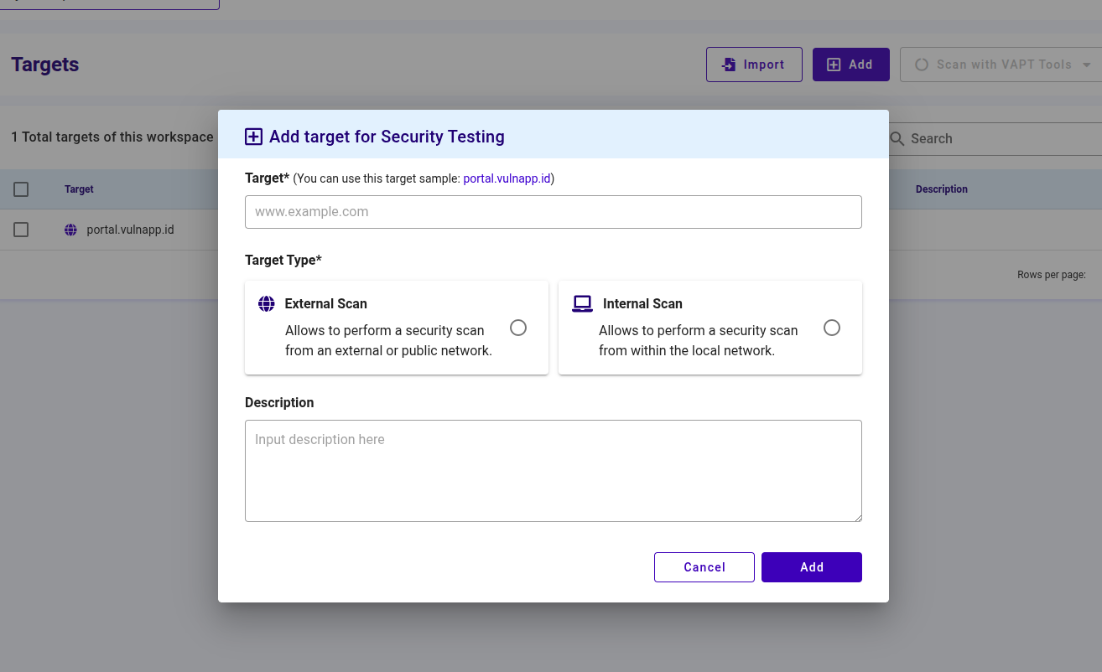Click the portal.vulnapp.id sample link
This screenshot has height=672, width=1102.
[507, 178]
